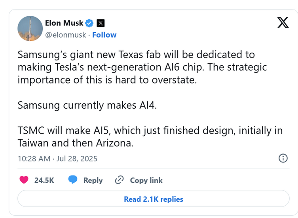The width and height of the screenshot is (298, 218).
Task: Click the chain link icon
Action: 119,180
